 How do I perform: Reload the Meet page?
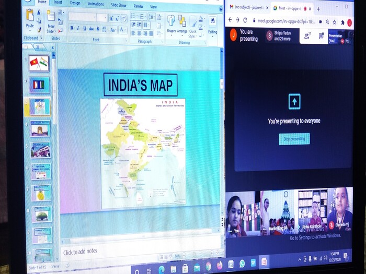(245, 20)
